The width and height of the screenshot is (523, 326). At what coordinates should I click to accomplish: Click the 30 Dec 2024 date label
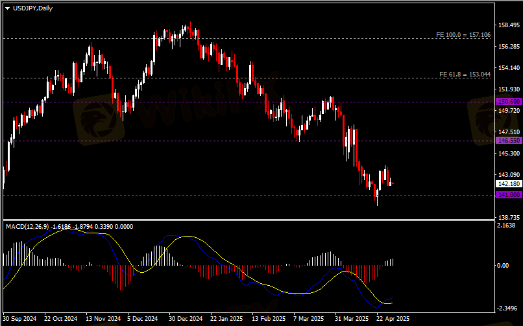[186, 319]
